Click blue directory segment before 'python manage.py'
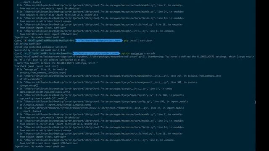The image size is (269, 151). 96,53
